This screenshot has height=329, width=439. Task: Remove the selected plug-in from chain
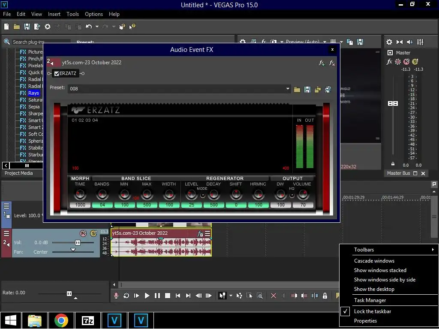point(332,63)
